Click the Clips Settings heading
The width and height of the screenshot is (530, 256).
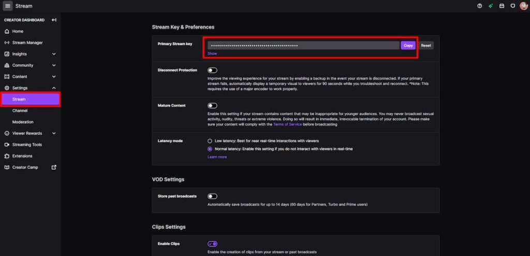[x=169, y=227]
